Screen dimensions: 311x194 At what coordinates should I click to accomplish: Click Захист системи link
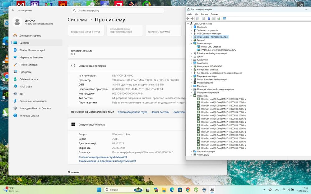[x=160, y=112]
